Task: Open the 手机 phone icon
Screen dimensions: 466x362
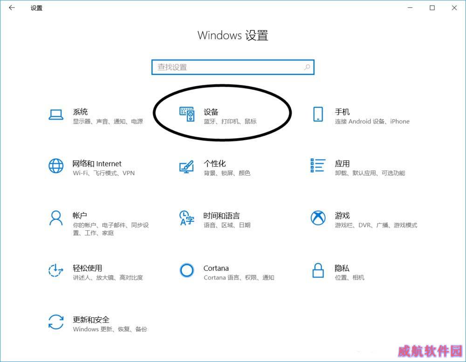Action: (x=318, y=114)
